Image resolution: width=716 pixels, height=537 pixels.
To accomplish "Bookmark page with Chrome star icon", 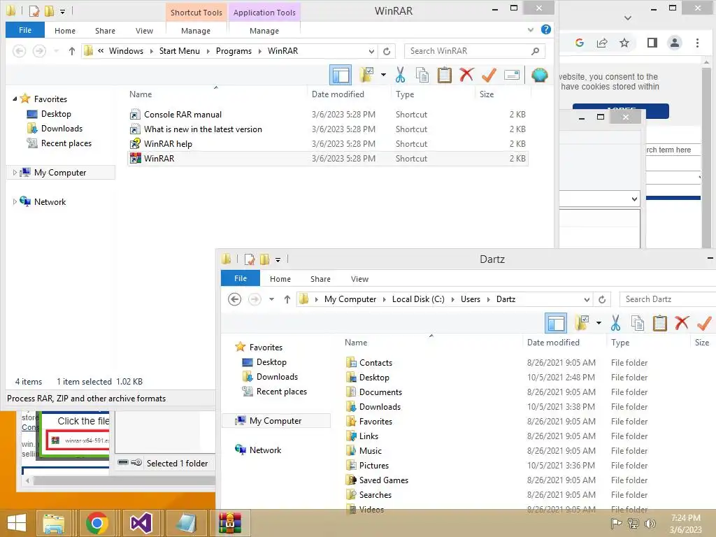I will [624, 43].
